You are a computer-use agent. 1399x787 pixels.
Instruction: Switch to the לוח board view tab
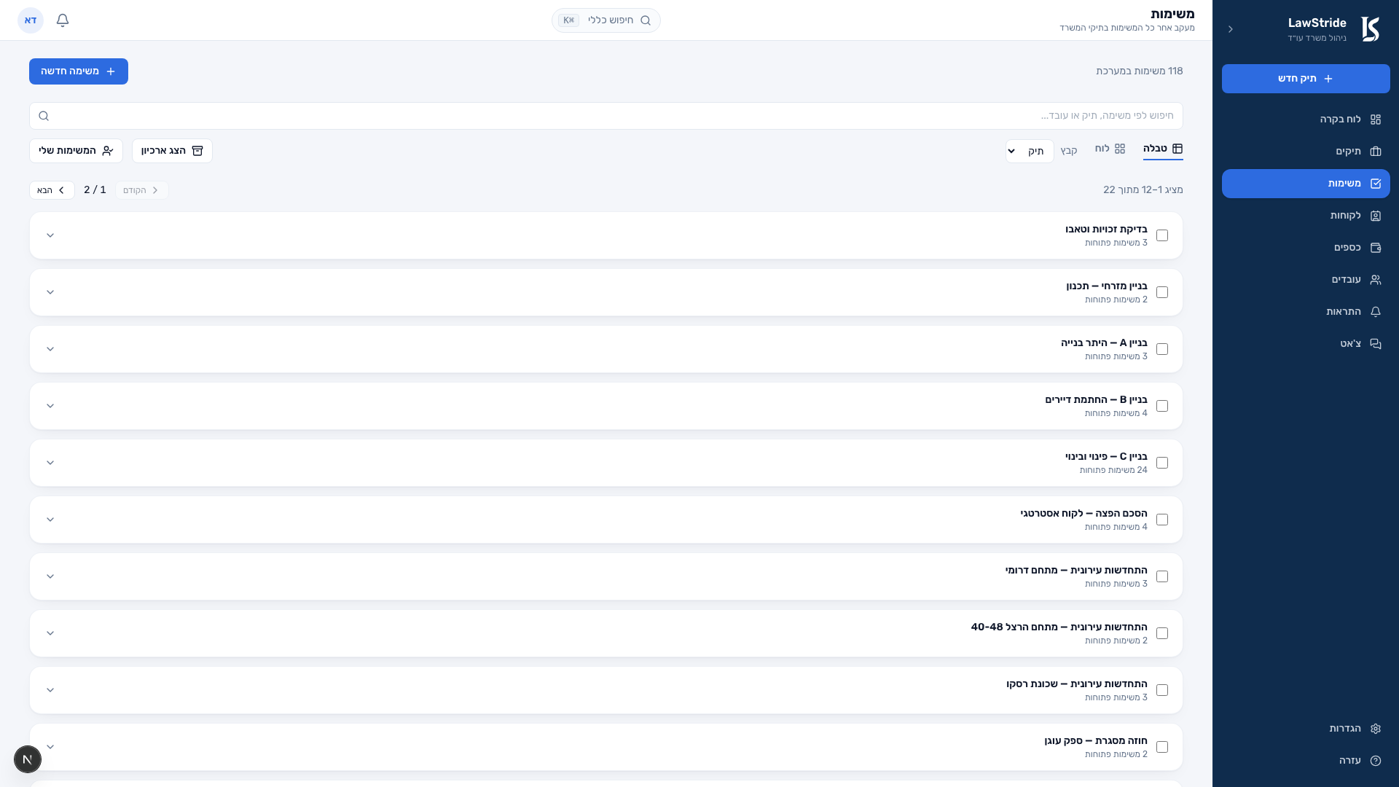pyautogui.click(x=1110, y=149)
